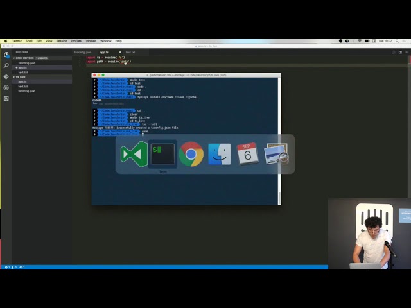Select Visual Studio Code in the app switcher

point(134,154)
